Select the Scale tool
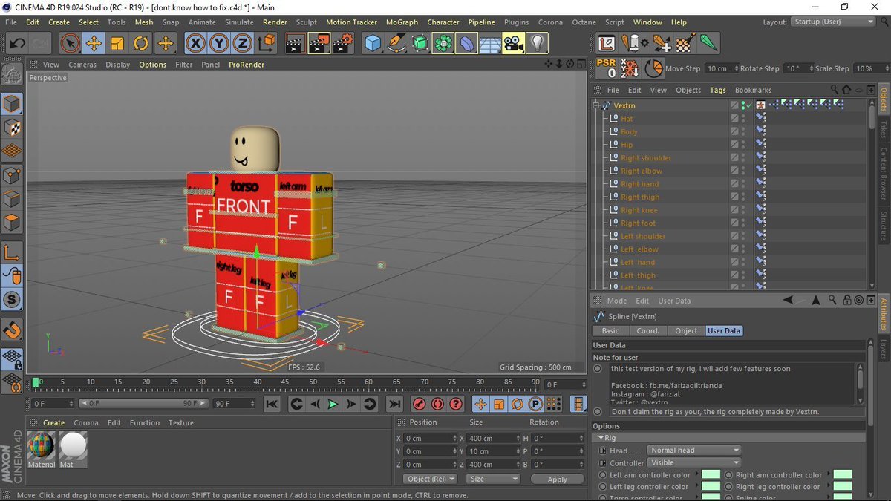Image resolution: width=891 pixels, height=501 pixels. click(117, 43)
